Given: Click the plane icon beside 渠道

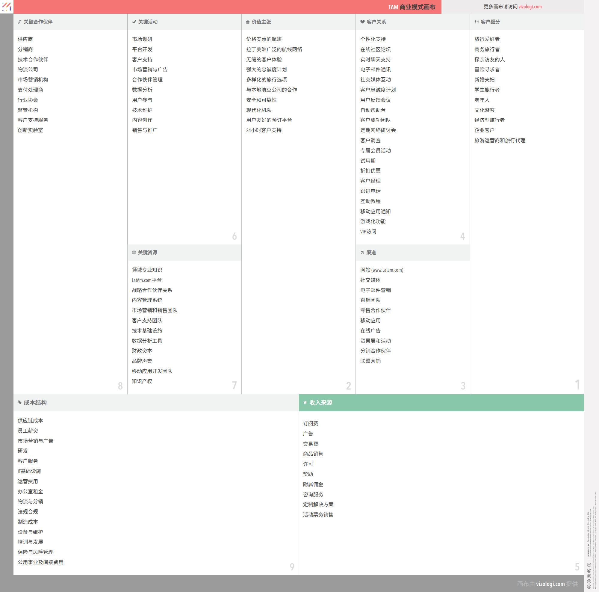Looking at the screenshot, I should [362, 253].
